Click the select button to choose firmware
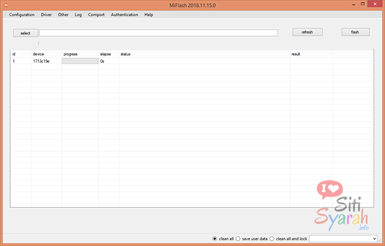This screenshot has width=385, height=246. 25,34
